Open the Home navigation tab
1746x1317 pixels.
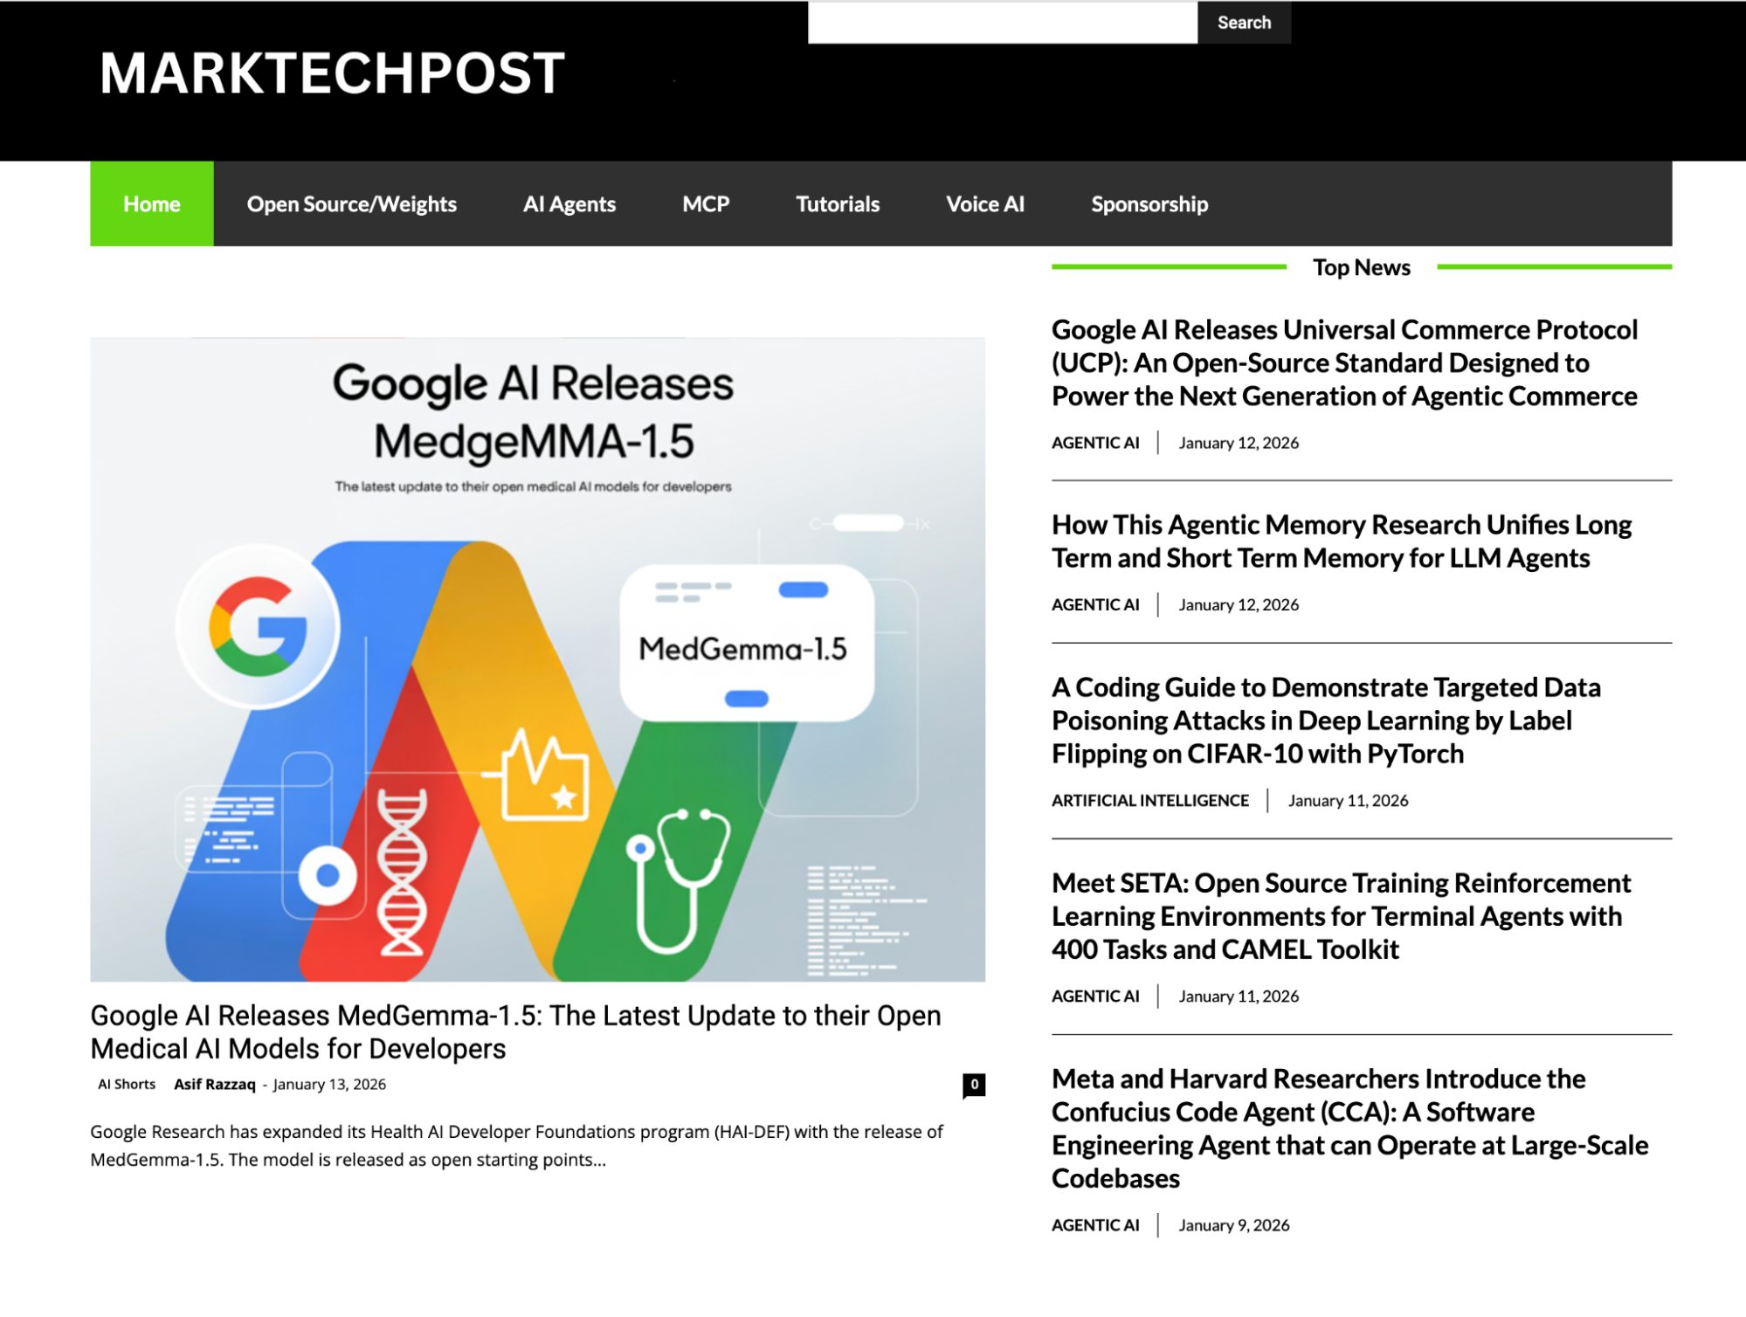151,204
